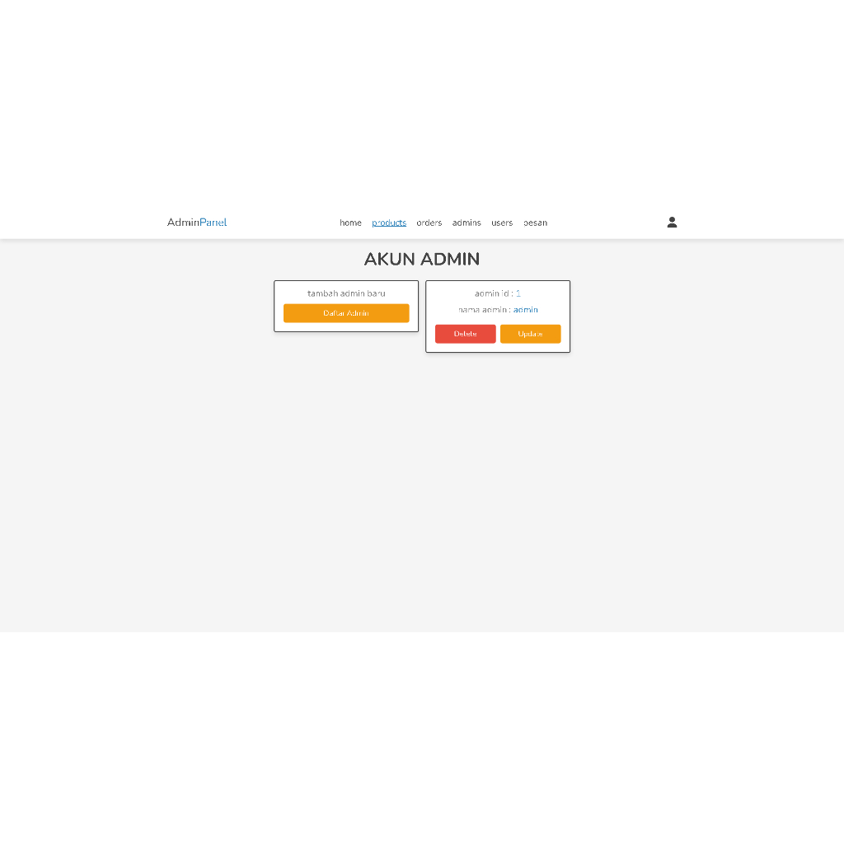The image size is (844, 844).
Task: Click the 'tambah admin baru' text
Action: (346, 293)
